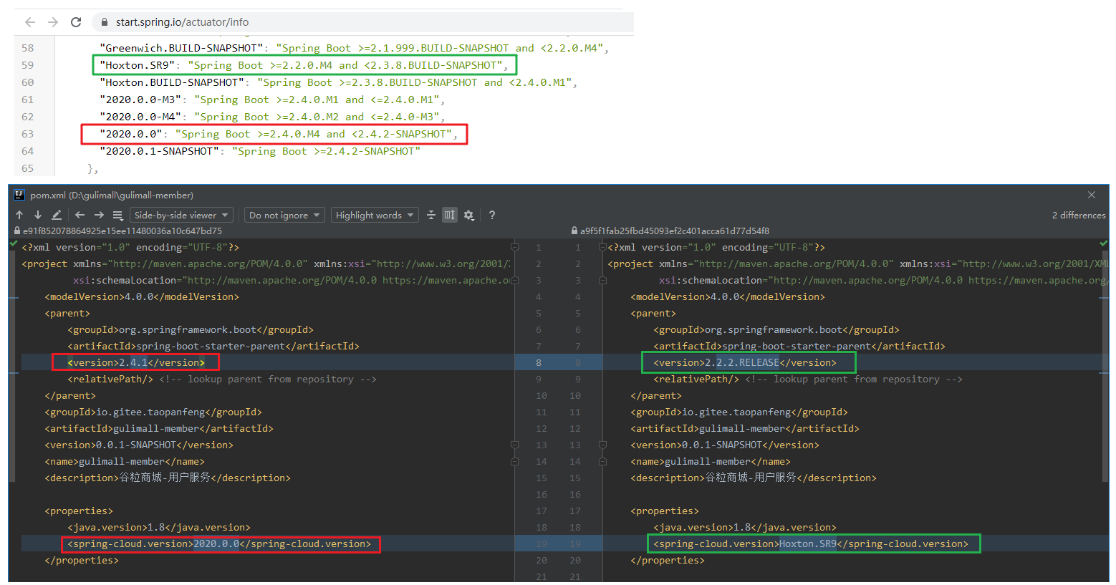Click version 2.2.2.RELEASE in right pane

pyautogui.click(x=745, y=362)
